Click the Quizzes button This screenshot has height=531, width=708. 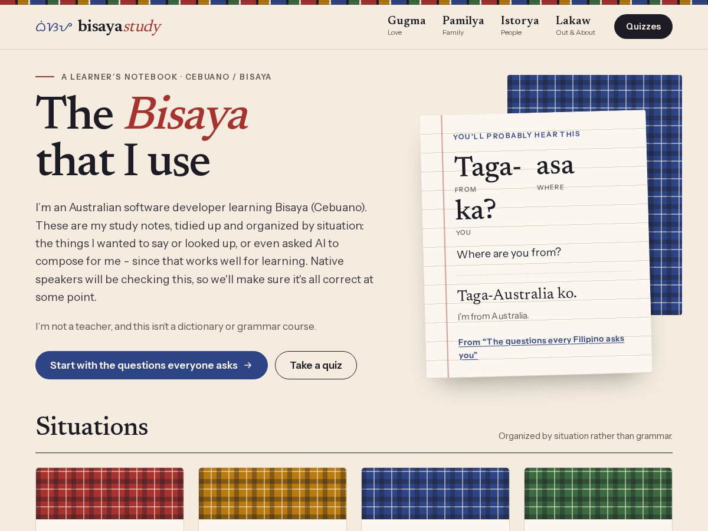point(643,27)
